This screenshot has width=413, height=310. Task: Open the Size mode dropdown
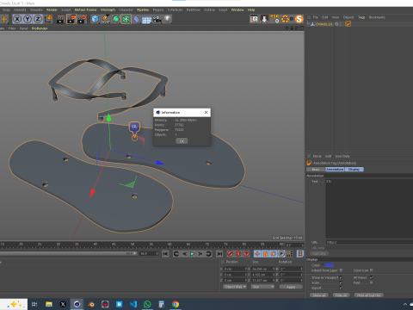coord(262,287)
